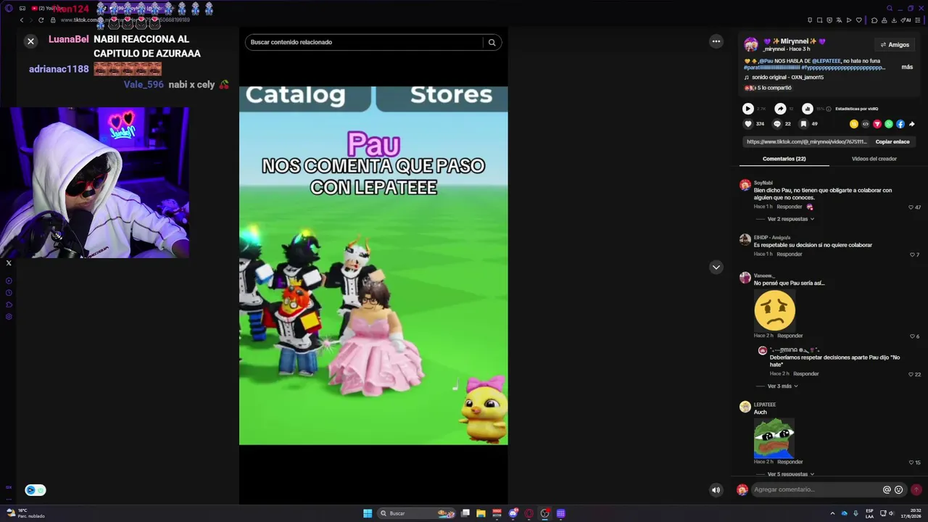This screenshot has height=522, width=928.
Task: Expand Ver 3 más replies
Action: [x=782, y=386]
